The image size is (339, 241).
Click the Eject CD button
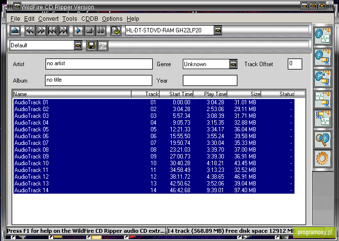pos(15,30)
